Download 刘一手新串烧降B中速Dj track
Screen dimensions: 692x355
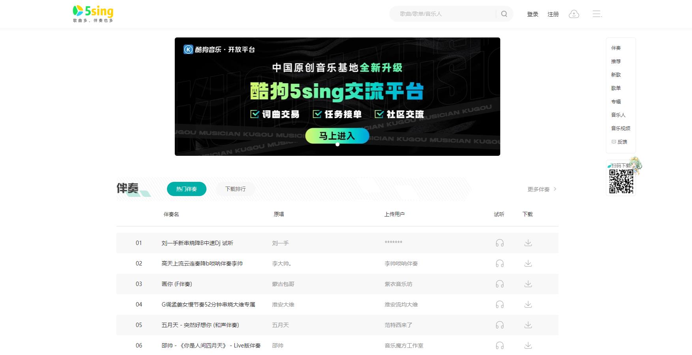(528, 243)
